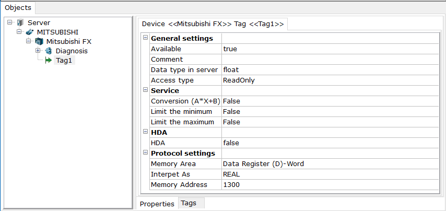Click the 'Memory Address' property name
446x211 pixels.
(179, 184)
